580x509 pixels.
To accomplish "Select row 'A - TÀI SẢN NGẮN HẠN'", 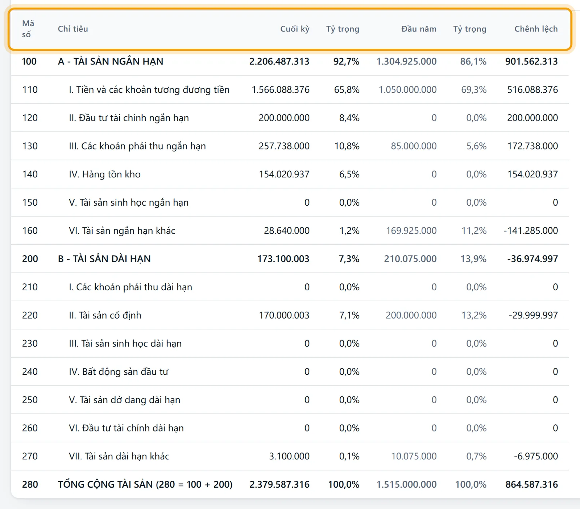I will coord(290,62).
